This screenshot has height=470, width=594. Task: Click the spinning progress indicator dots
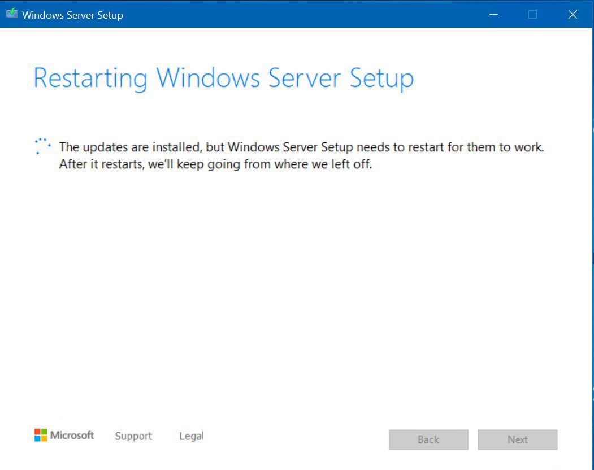(x=42, y=146)
